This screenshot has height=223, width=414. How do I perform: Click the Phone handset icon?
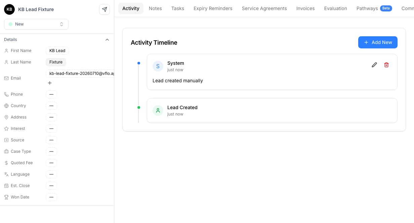click(6, 94)
